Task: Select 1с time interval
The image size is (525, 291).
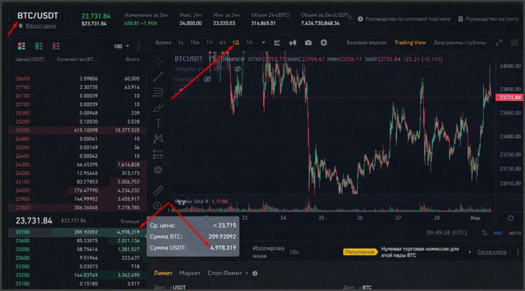Action: click(181, 43)
